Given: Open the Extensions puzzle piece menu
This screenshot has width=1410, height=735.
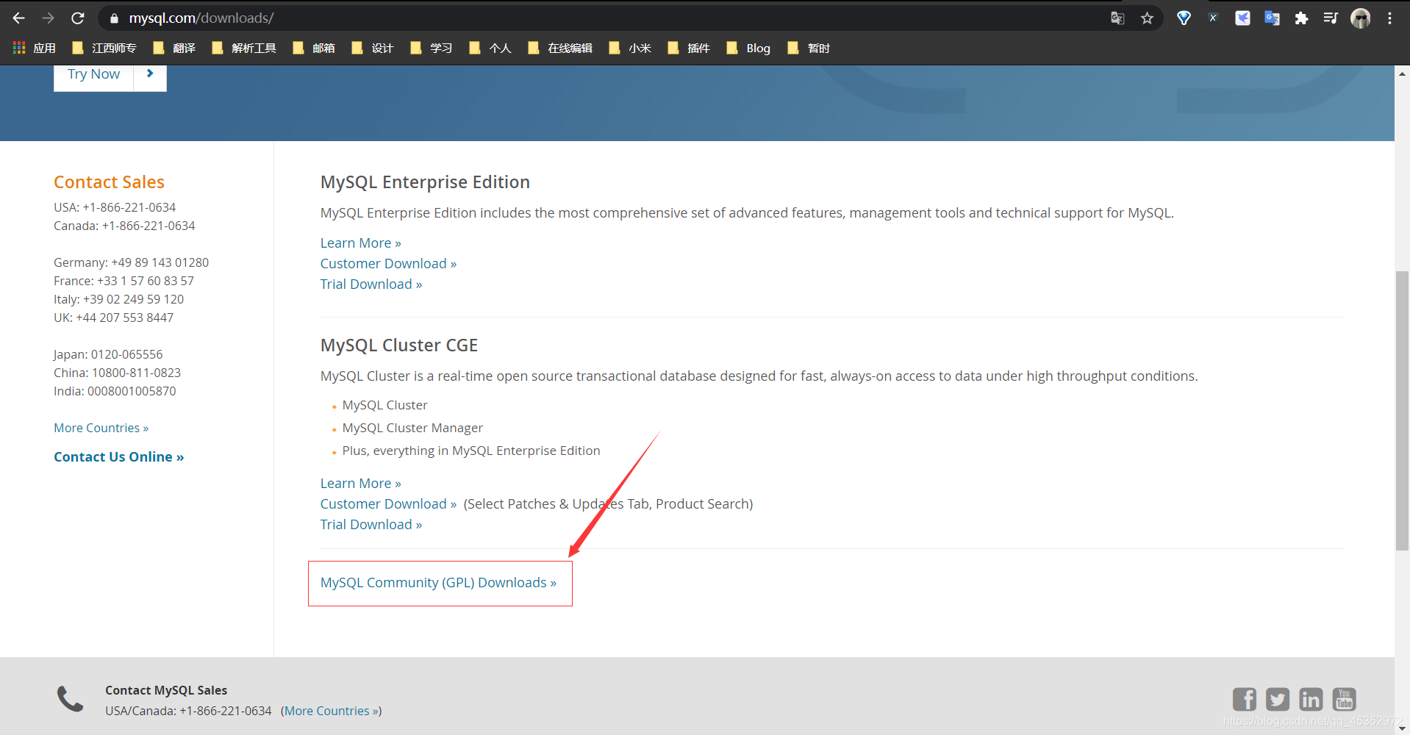Looking at the screenshot, I should tap(1301, 18).
